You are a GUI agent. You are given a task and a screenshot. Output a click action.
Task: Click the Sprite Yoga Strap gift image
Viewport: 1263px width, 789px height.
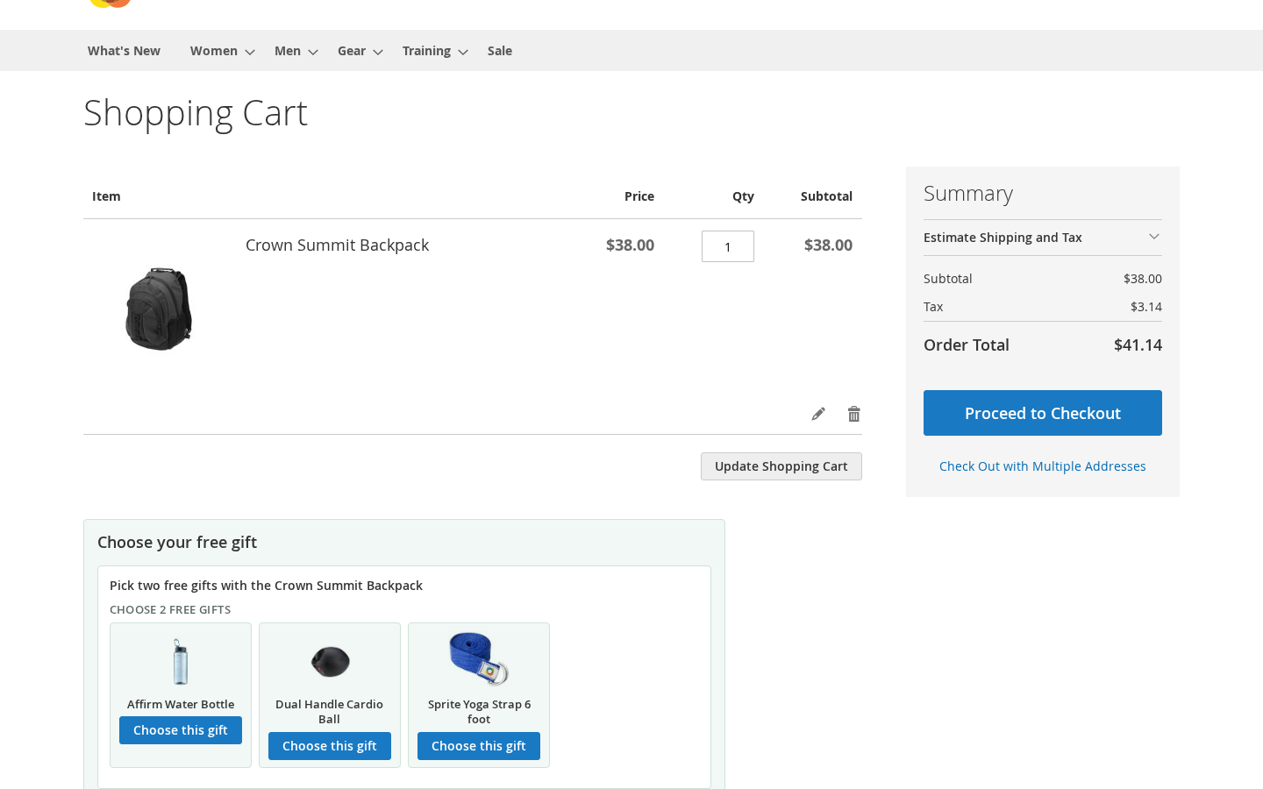point(479,659)
